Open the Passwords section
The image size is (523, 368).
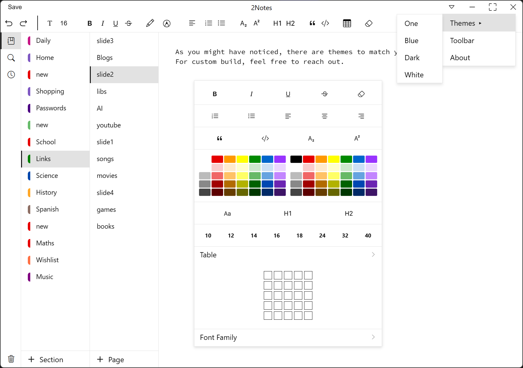tap(51, 108)
